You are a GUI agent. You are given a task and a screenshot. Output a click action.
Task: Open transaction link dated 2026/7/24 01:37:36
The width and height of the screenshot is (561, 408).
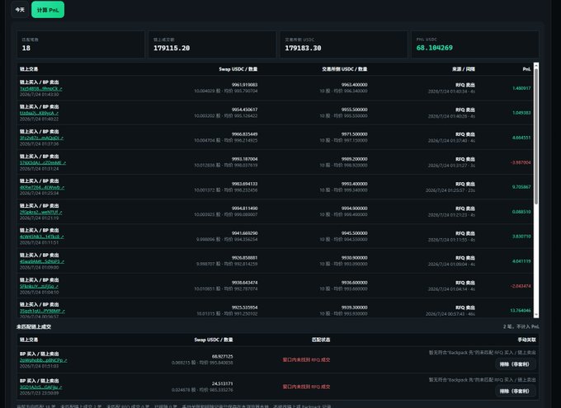coord(41,138)
